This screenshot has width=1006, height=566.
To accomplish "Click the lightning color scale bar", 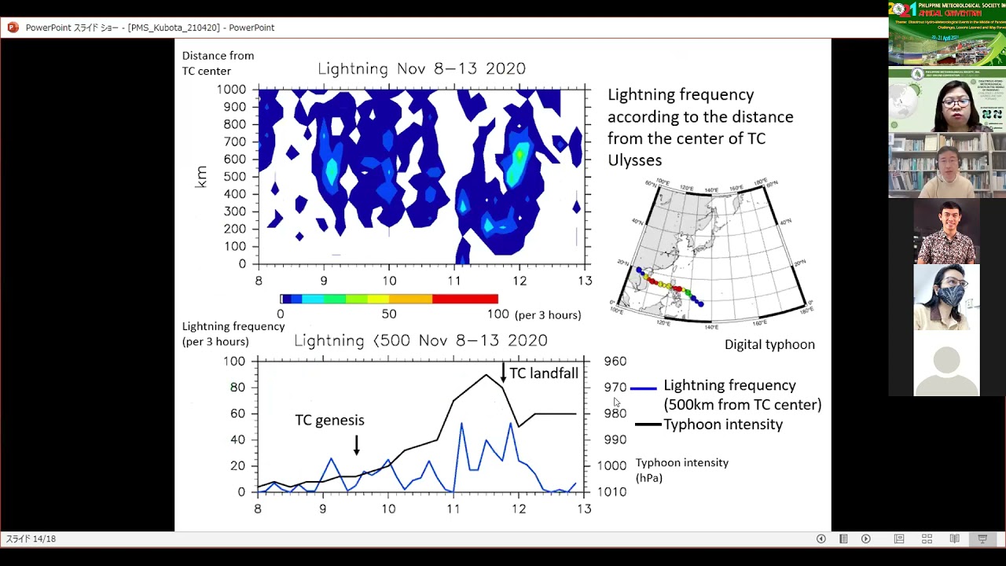I will click(x=389, y=299).
